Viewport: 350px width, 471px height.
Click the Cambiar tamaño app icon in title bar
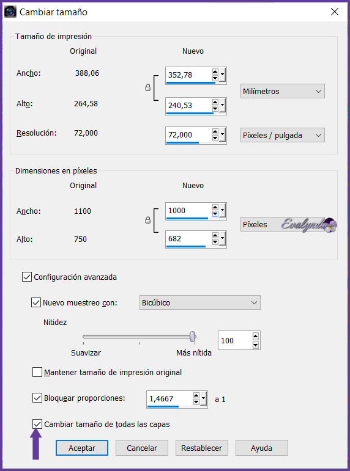(x=10, y=12)
